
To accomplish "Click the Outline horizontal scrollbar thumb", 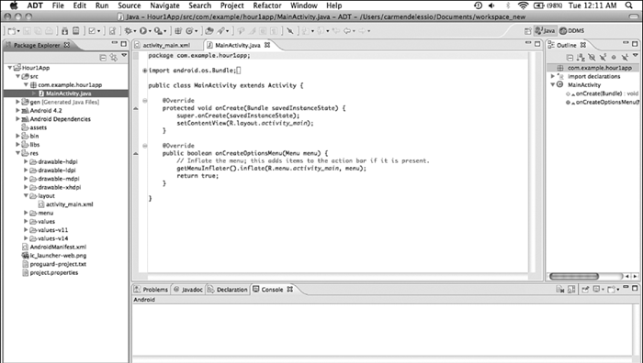I will tap(574, 276).
